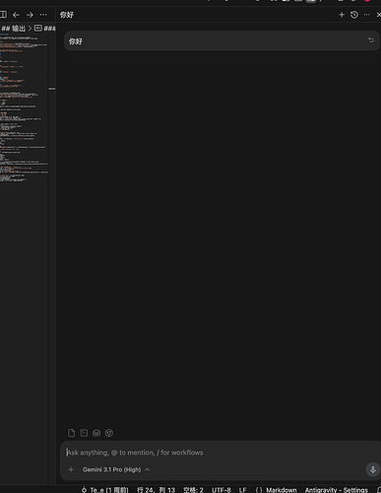
Task: Change the LF end-of-line sequence
Action: click(x=242, y=490)
